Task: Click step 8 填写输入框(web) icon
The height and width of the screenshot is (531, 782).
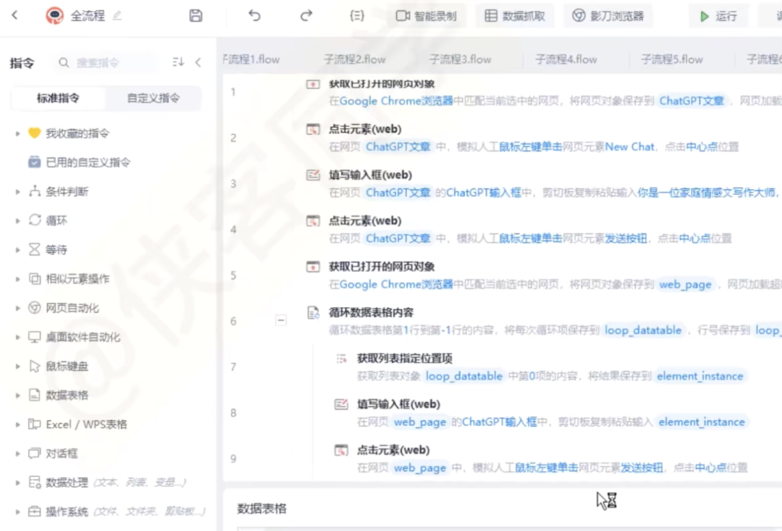Action: [x=341, y=404]
